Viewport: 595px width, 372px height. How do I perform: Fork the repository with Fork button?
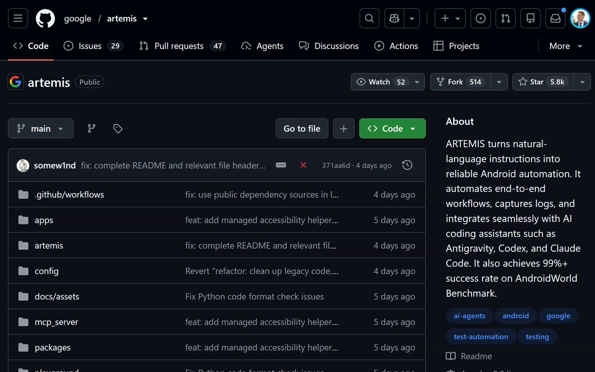pyautogui.click(x=461, y=82)
